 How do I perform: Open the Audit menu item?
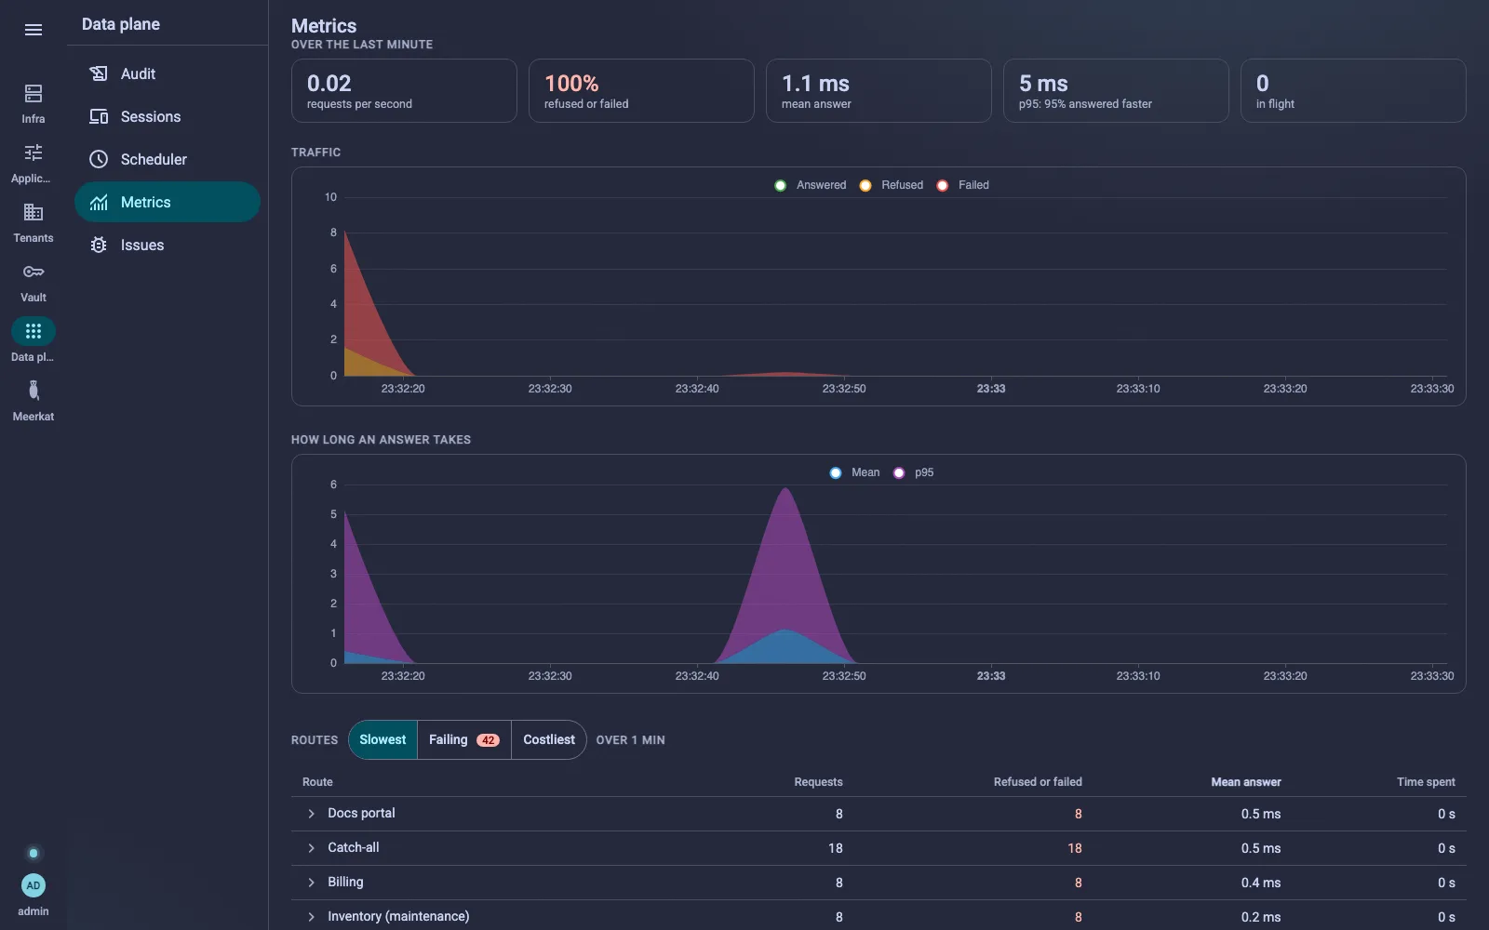coord(168,73)
